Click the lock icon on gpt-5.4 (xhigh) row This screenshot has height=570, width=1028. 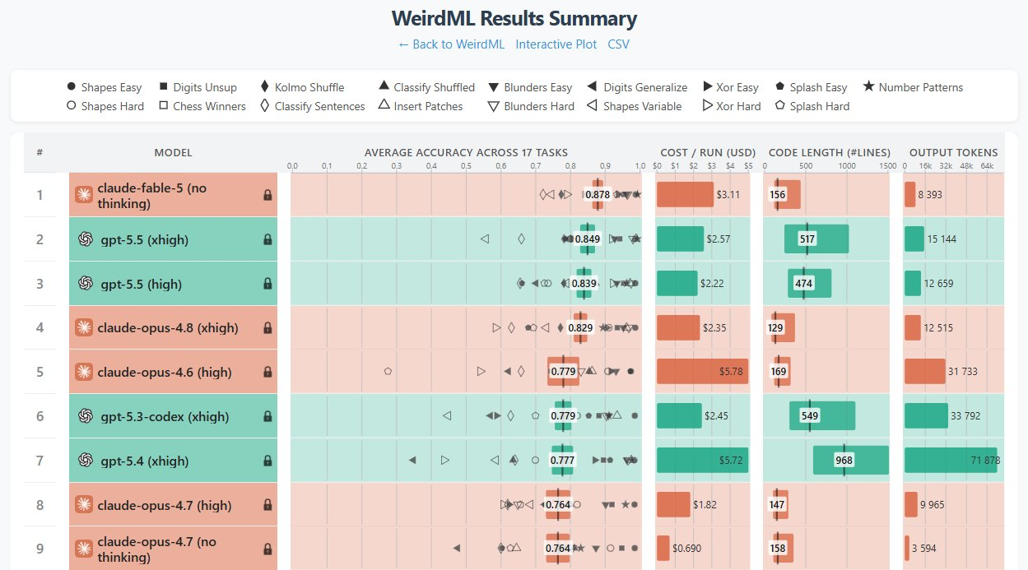click(x=267, y=461)
